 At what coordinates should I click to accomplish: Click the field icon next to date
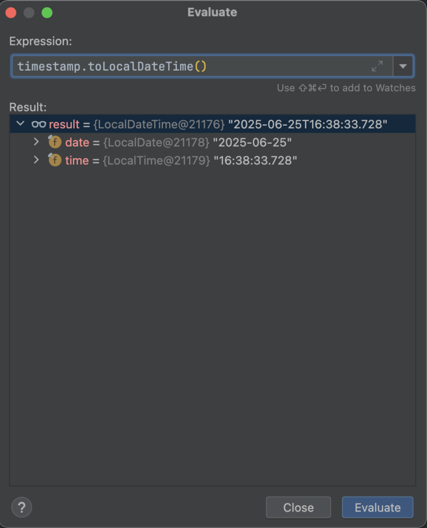click(x=55, y=142)
